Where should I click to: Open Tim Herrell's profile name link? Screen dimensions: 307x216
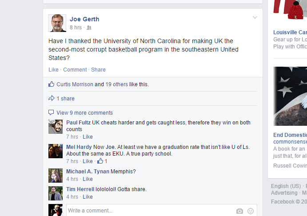(x=80, y=189)
